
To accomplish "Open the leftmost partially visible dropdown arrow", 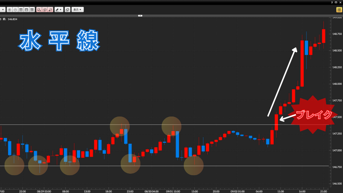I will click(x=3, y=10).
